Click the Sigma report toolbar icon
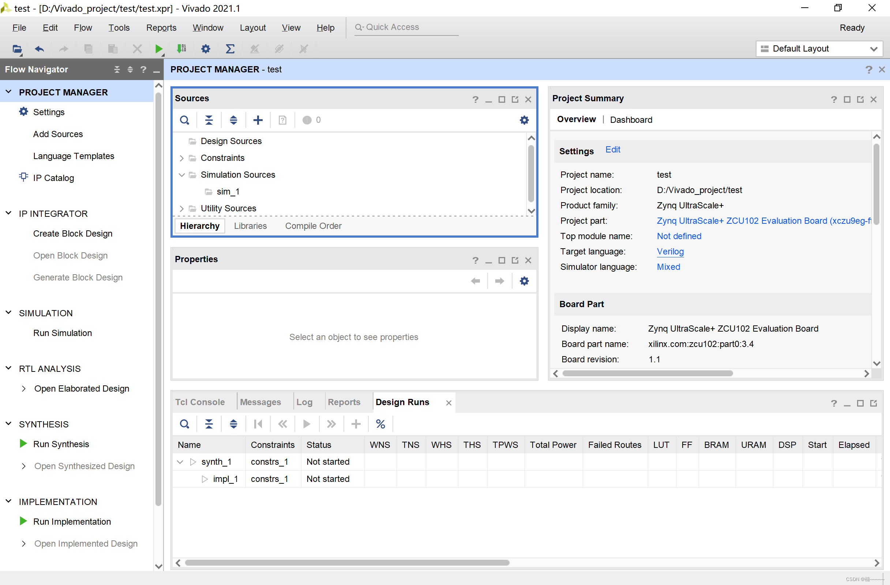Viewport: 890px width, 585px height. click(230, 49)
